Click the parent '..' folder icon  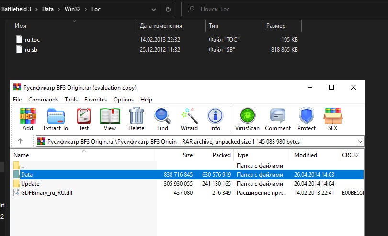click(16, 165)
